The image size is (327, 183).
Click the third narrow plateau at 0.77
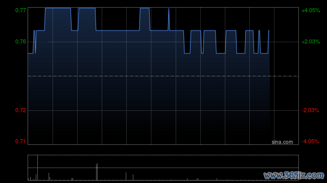point(145,8)
